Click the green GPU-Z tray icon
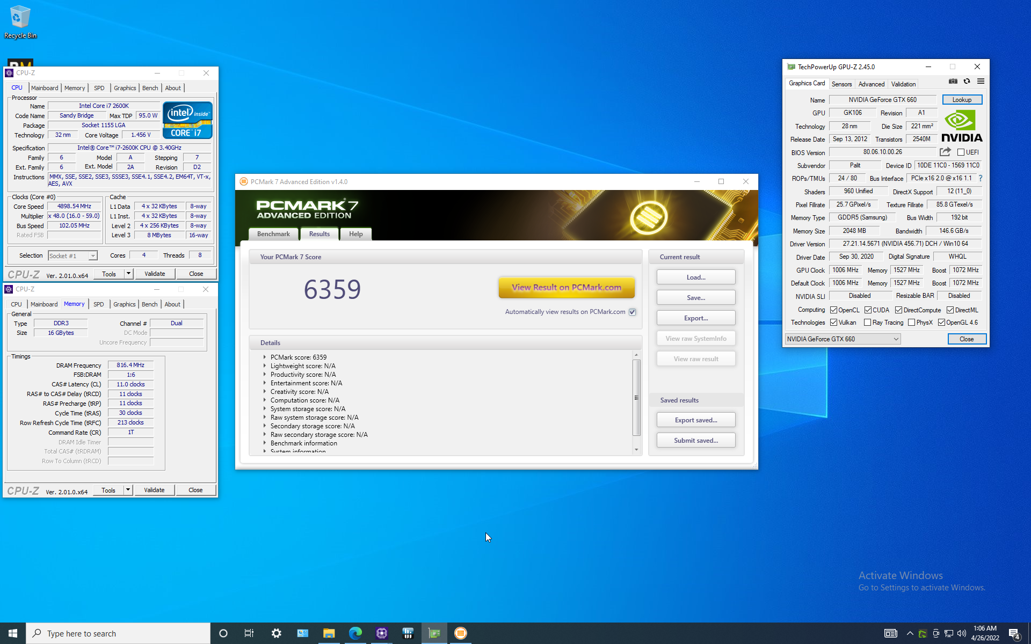 (923, 633)
